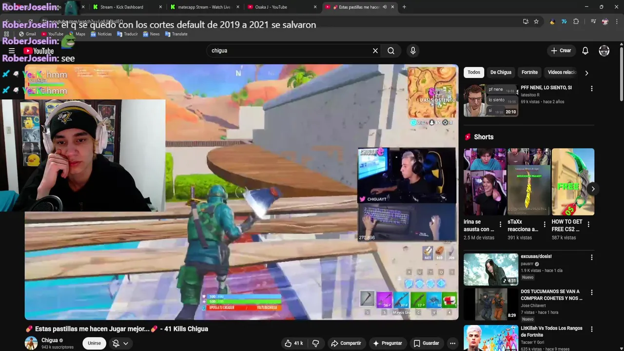
Task: Dislike the video
Action: (315, 343)
